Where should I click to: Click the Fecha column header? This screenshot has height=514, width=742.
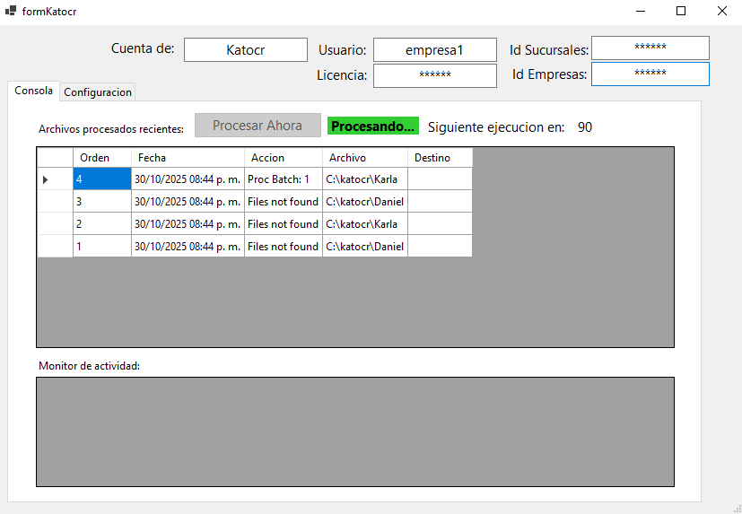[188, 158]
